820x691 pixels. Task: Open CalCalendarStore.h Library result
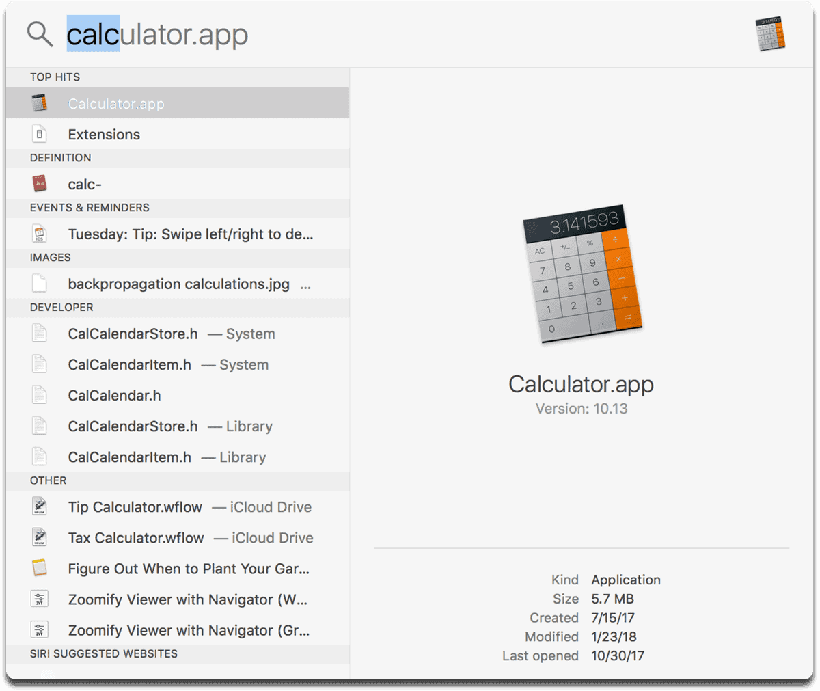pos(178,426)
